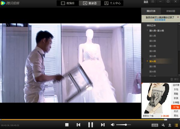The height and width of the screenshot is (129, 180).
Task: Open the wrench settings tool
Action: [x=163, y=125]
